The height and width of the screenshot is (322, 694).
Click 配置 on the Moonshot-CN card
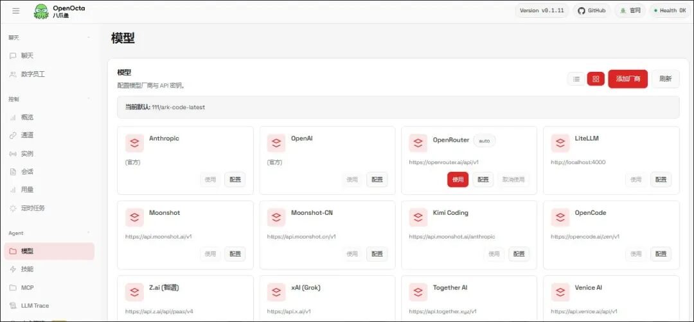377,254
